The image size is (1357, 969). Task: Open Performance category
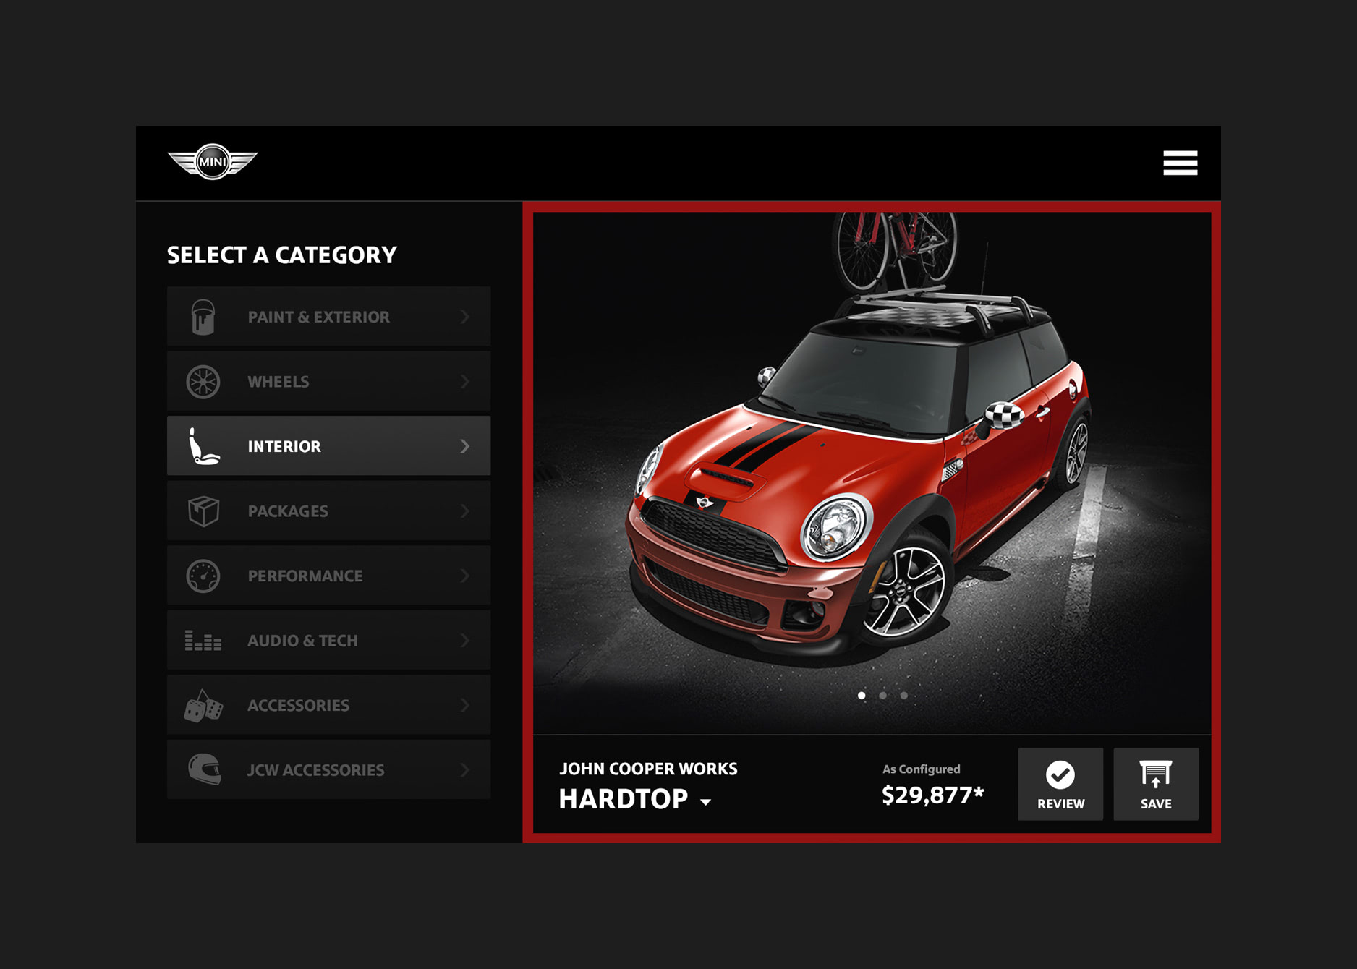click(328, 576)
